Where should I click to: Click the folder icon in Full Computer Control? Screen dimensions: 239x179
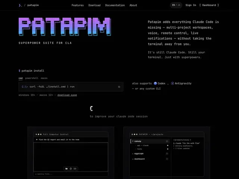66,169
